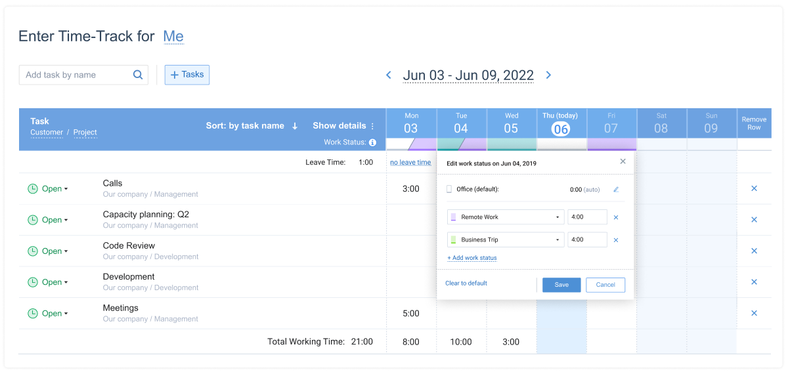Click Show details
The height and width of the screenshot is (376, 788).
[339, 126]
